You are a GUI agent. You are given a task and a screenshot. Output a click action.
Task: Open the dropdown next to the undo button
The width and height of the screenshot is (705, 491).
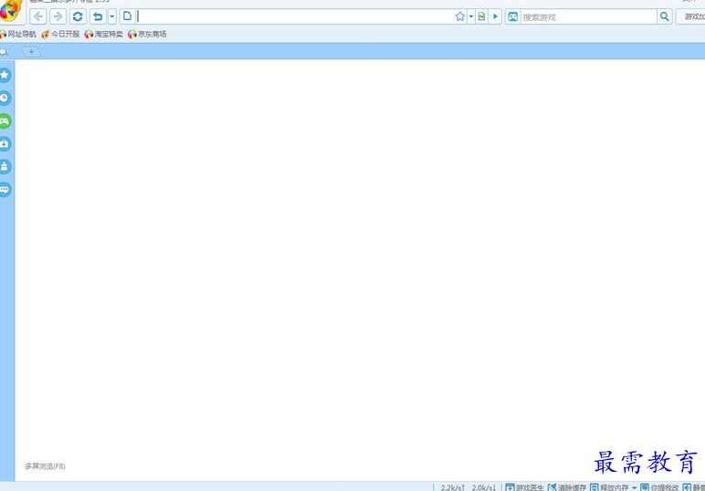click(112, 17)
